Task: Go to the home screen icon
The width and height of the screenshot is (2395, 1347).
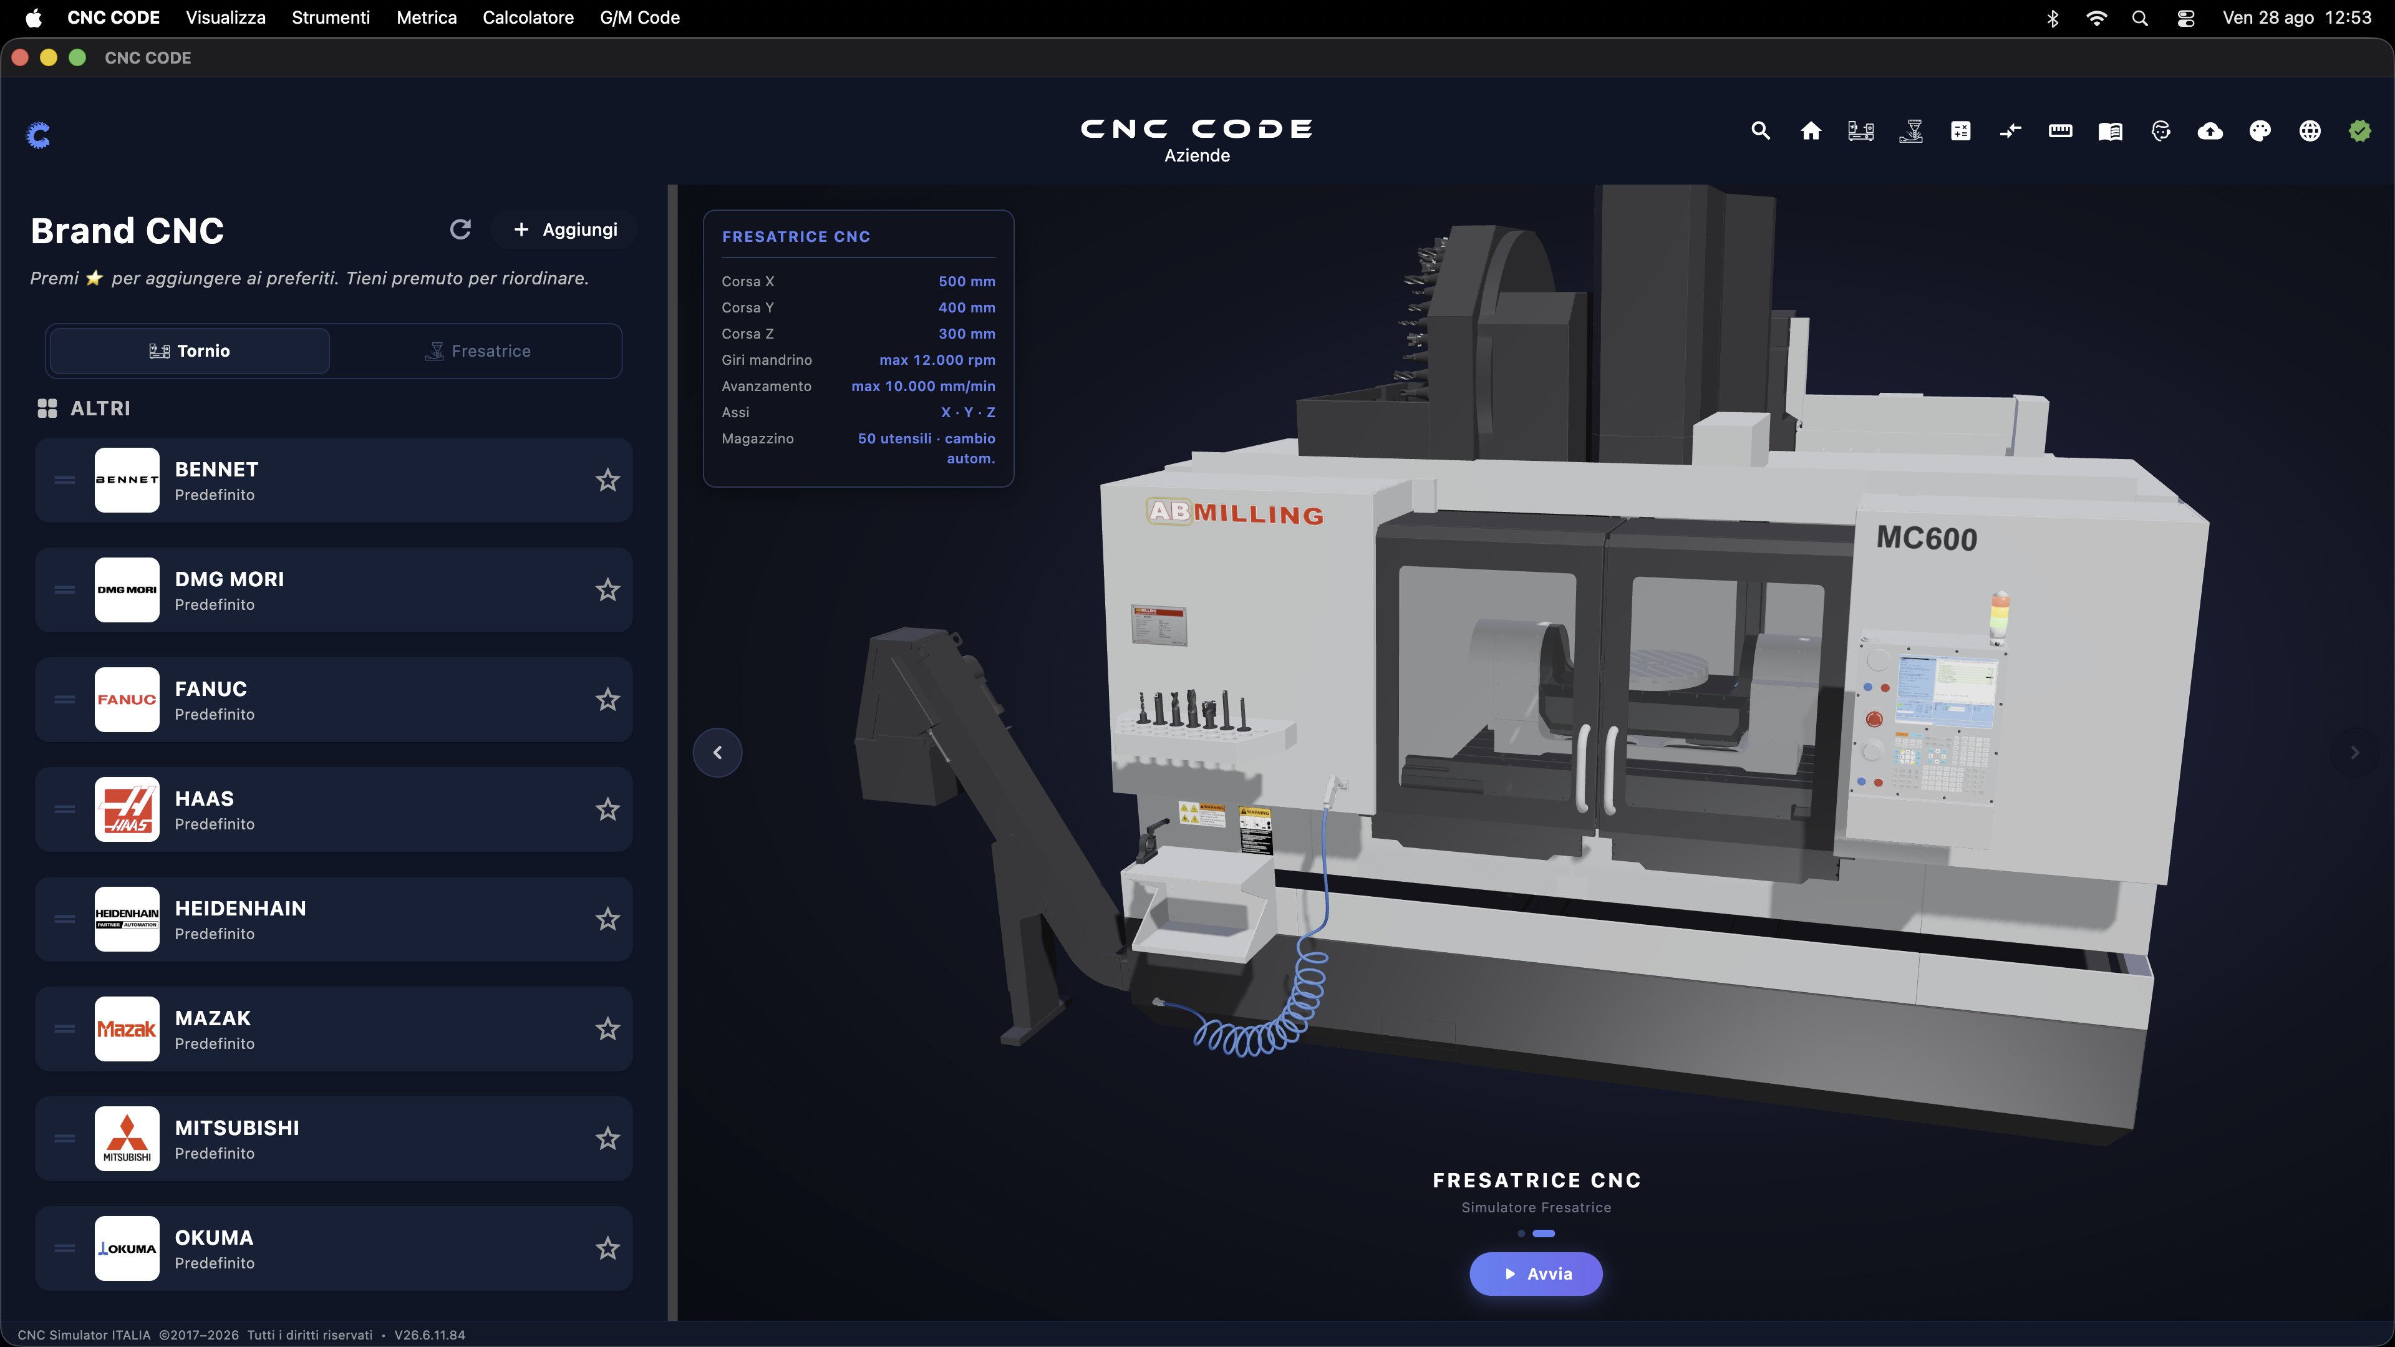Action: coord(1810,131)
